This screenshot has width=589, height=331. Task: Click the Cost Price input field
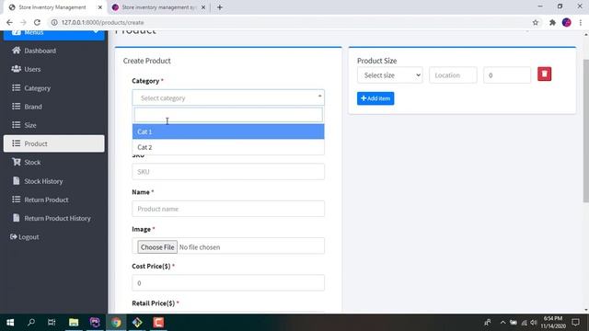tap(228, 283)
